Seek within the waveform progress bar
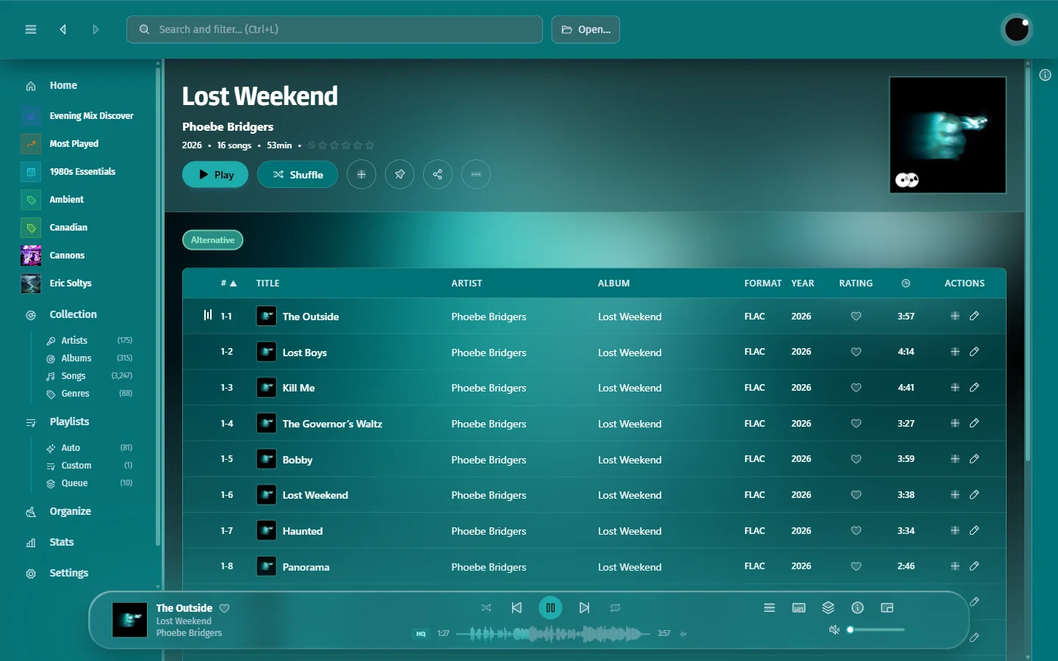 553,633
